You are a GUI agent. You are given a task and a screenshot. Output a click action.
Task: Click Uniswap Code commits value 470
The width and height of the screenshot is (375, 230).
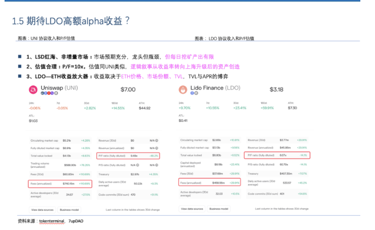[133, 195]
